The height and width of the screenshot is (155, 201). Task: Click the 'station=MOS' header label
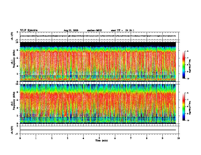point(94,30)
